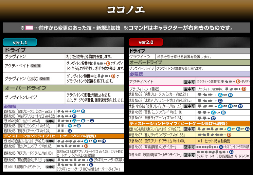Click the note ※コマンドはキャラクターが右向きのものです。
The image size is (253, 175).
pos(178,28)
